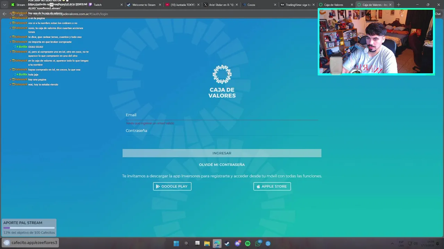Viewport: 444px width, 249px height.
Task: Click OLVIDÉ MI CONTRASEÑA link
Action: [222, 165]
